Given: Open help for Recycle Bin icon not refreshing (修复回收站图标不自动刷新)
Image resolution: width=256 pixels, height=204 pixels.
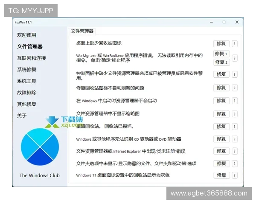Looking at the screenshot, I should pyautogui.click(x=234, y=88).
